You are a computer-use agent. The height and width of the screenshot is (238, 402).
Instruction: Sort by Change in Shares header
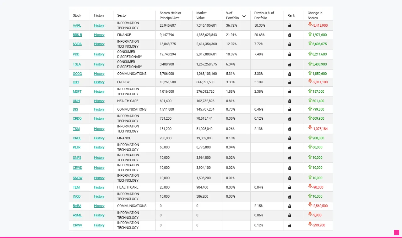click(315, 15)
